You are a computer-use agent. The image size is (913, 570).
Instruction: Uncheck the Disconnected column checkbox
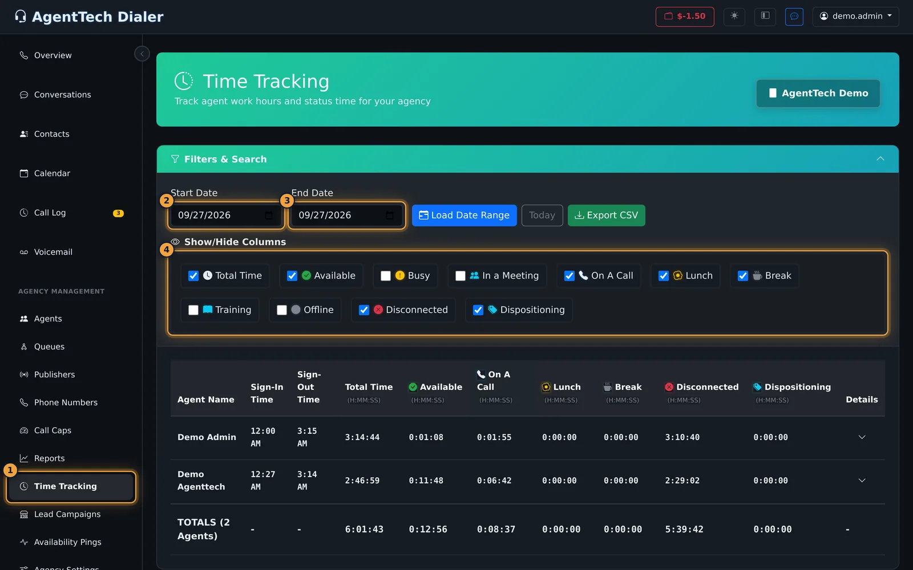(364, 310)
